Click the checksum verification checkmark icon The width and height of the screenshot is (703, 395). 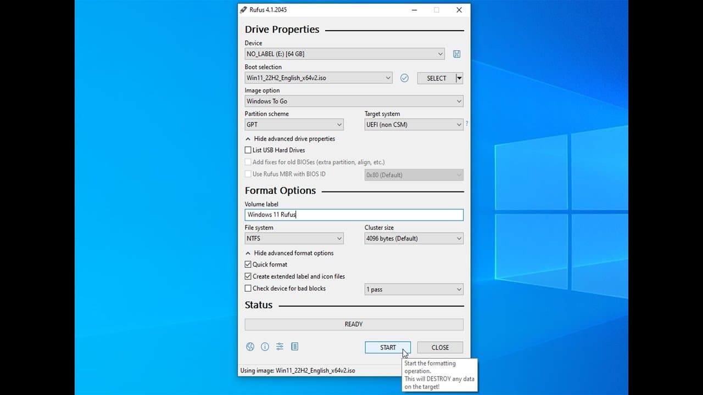[x=404, y=78]
